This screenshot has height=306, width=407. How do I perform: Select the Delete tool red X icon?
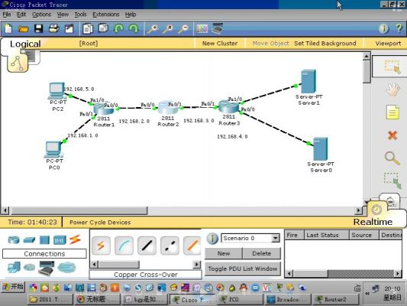tap(392, 135)
